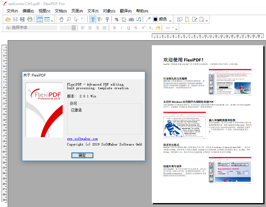
Task: Expand the page toolbar overflow chevron
Action: tap(207, 21)
